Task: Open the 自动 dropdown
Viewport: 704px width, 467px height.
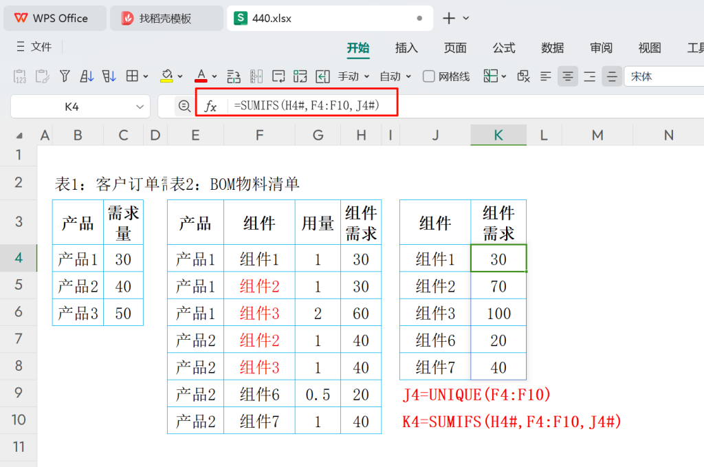Action: pos(395,77)
